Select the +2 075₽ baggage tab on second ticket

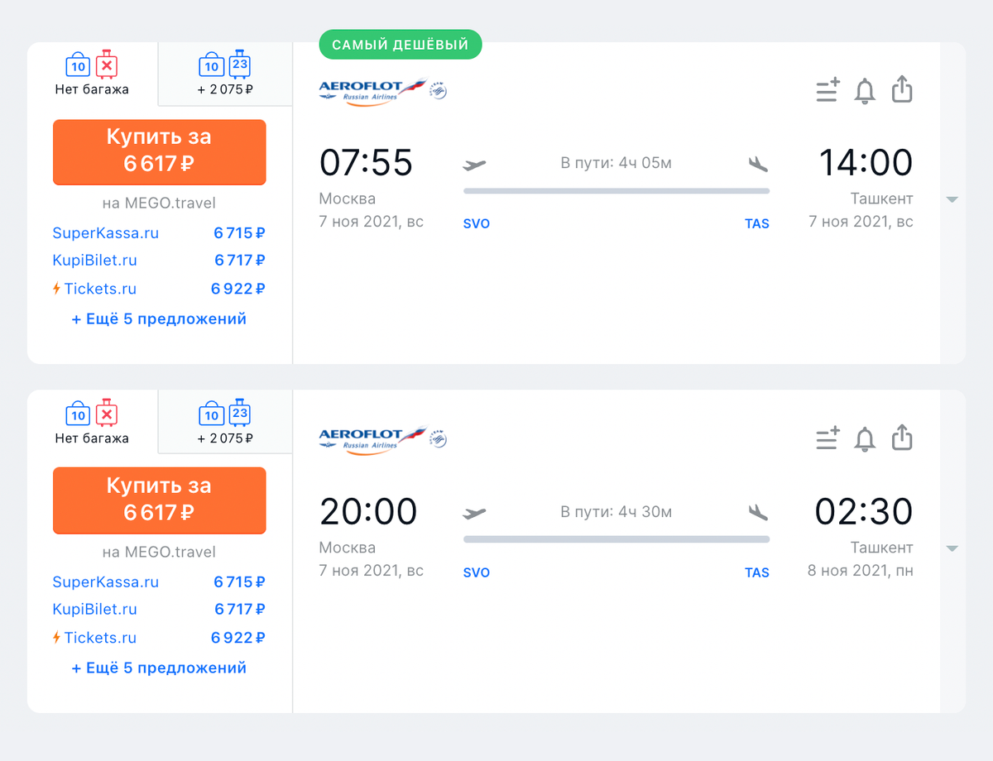point(225,422)
